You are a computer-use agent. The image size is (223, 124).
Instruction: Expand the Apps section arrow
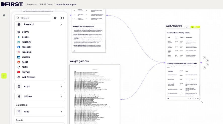(x=62, y=86)
